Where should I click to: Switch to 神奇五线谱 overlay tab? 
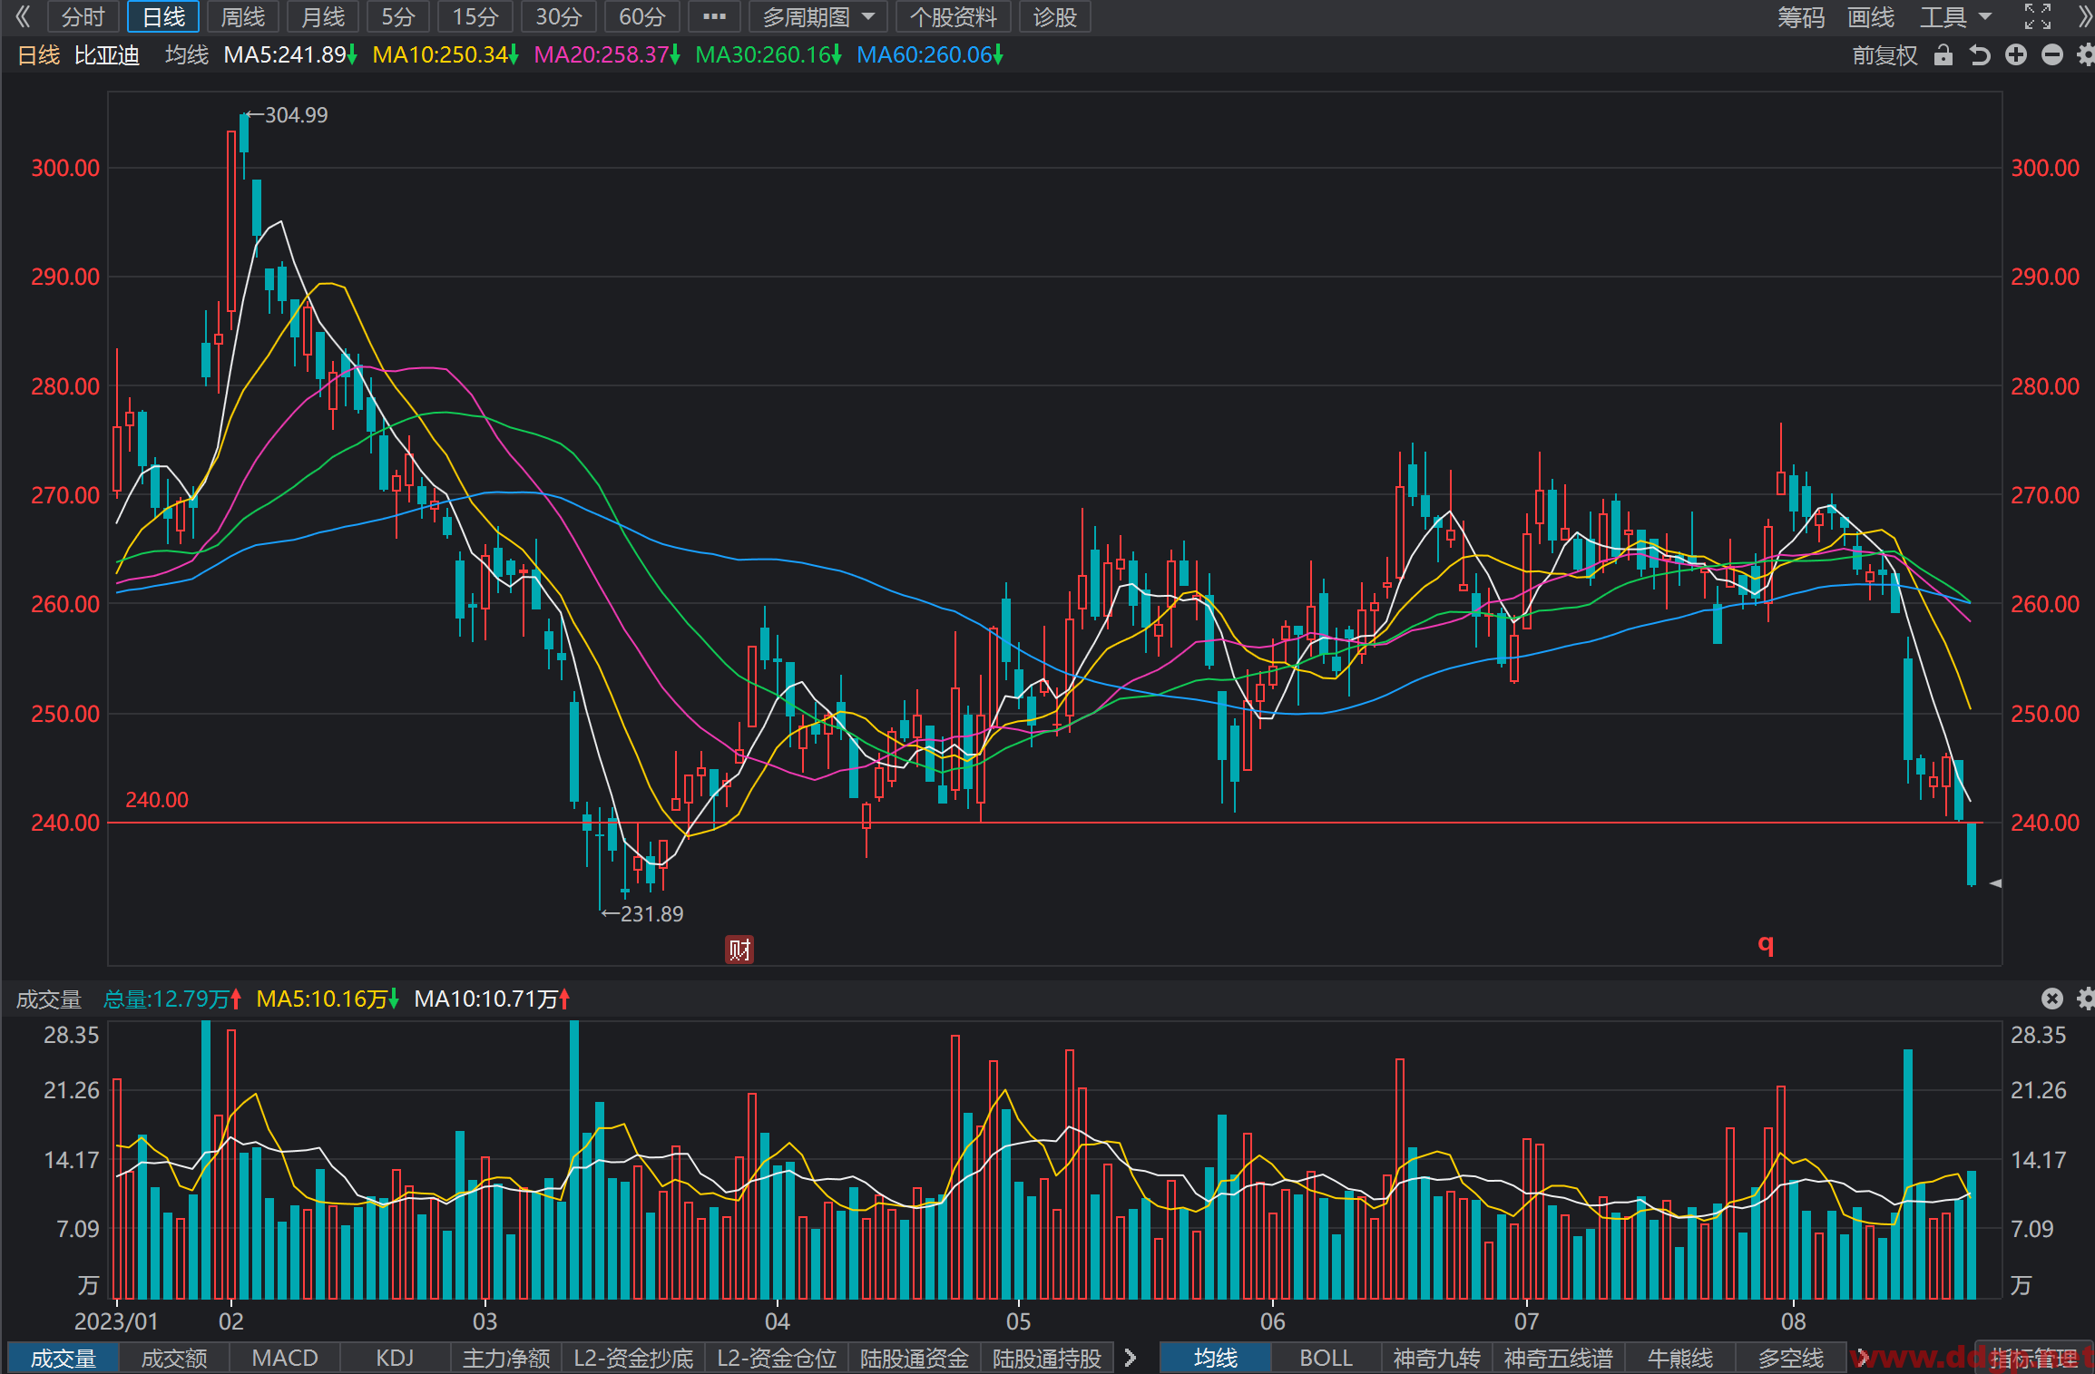[1558, 1358]
